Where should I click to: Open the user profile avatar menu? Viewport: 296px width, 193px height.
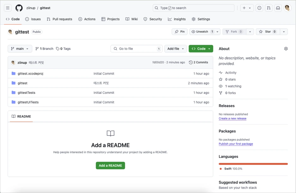[287, 8]
